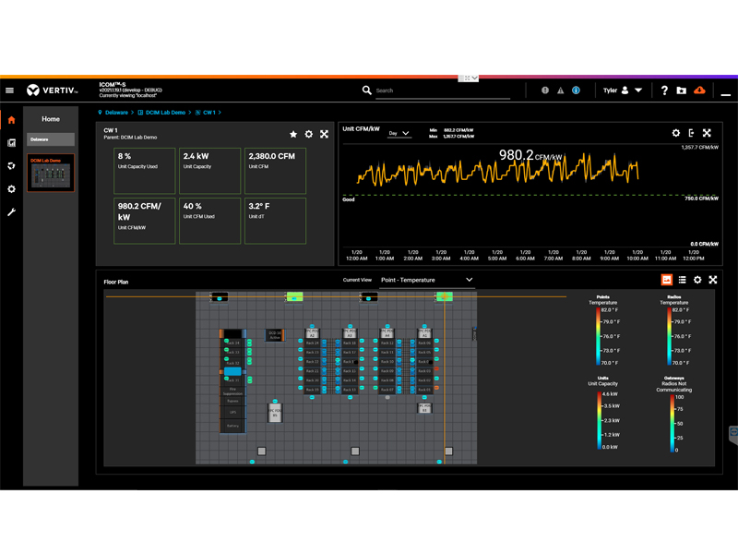Toggle fullscreen on the CW 1 widget
Viewport: 738px width, 554px height.
pos(324,134)
